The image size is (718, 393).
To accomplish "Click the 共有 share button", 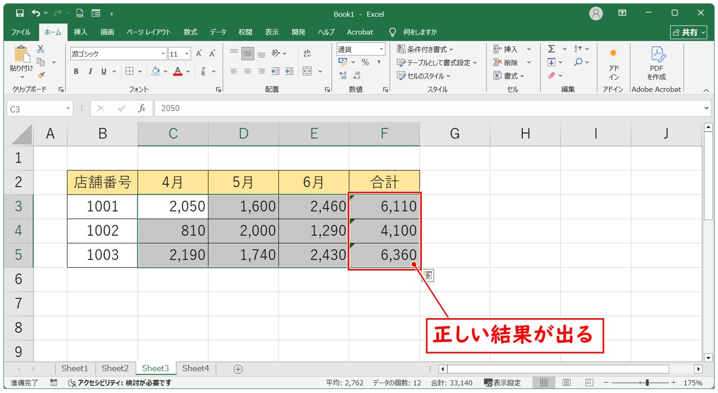I will 688,32.
